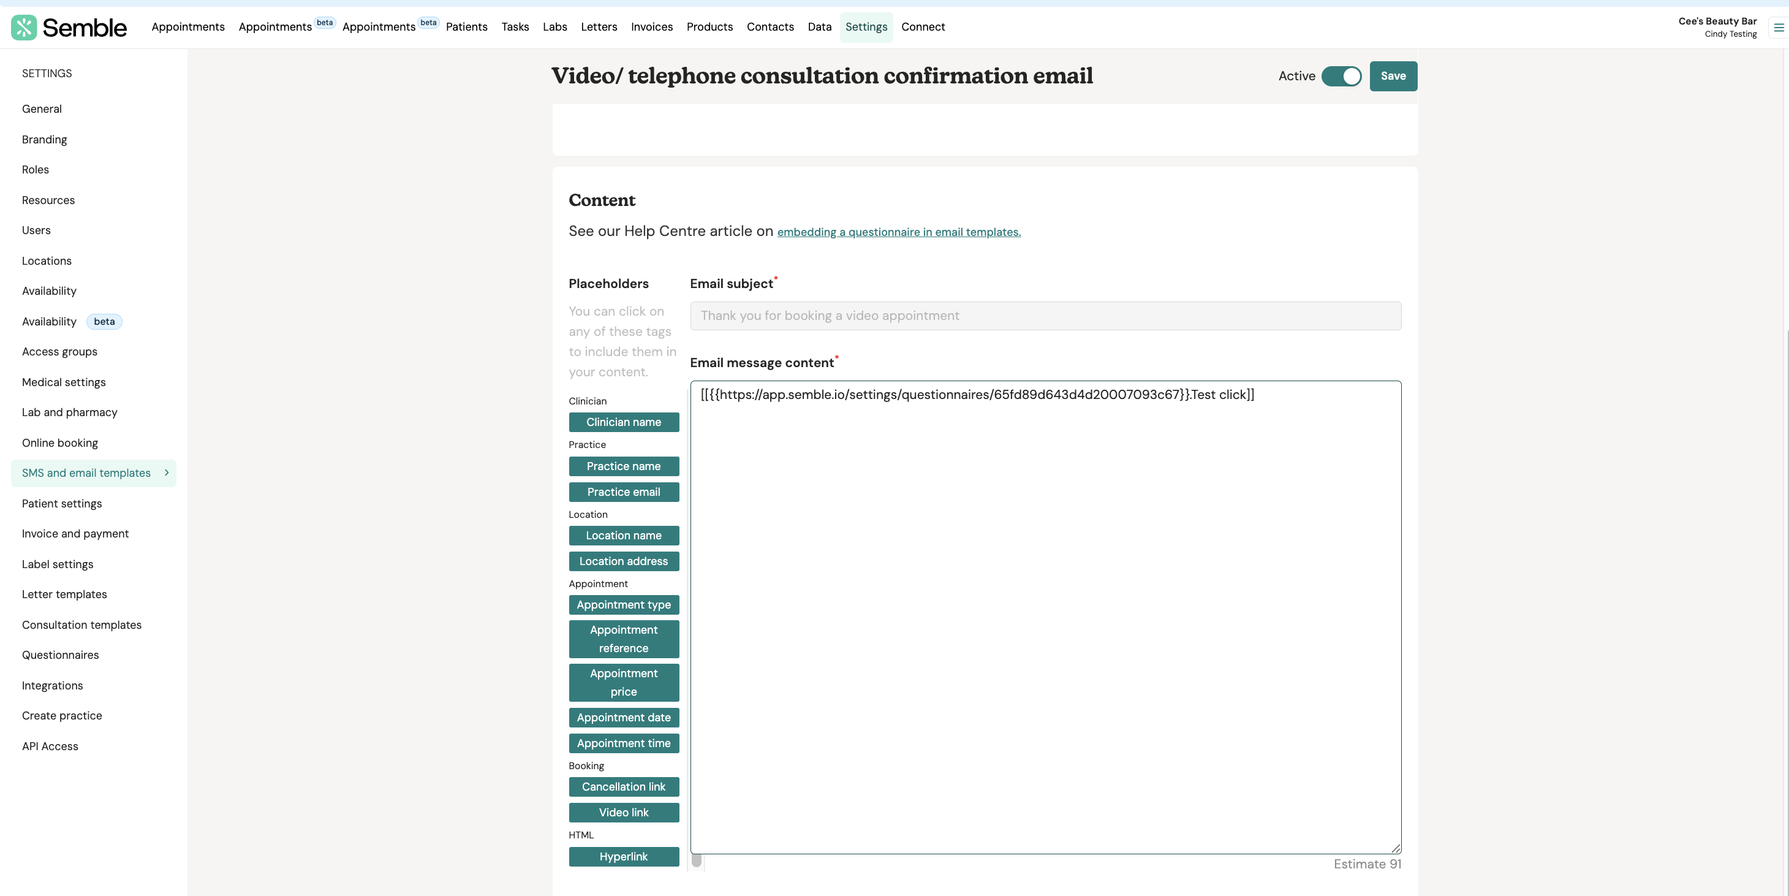Insert Appointment time placeholder
Screen dimensions: 1789x896
624,743
